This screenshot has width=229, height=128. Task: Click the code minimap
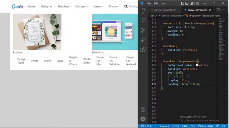tap(222, 39)
